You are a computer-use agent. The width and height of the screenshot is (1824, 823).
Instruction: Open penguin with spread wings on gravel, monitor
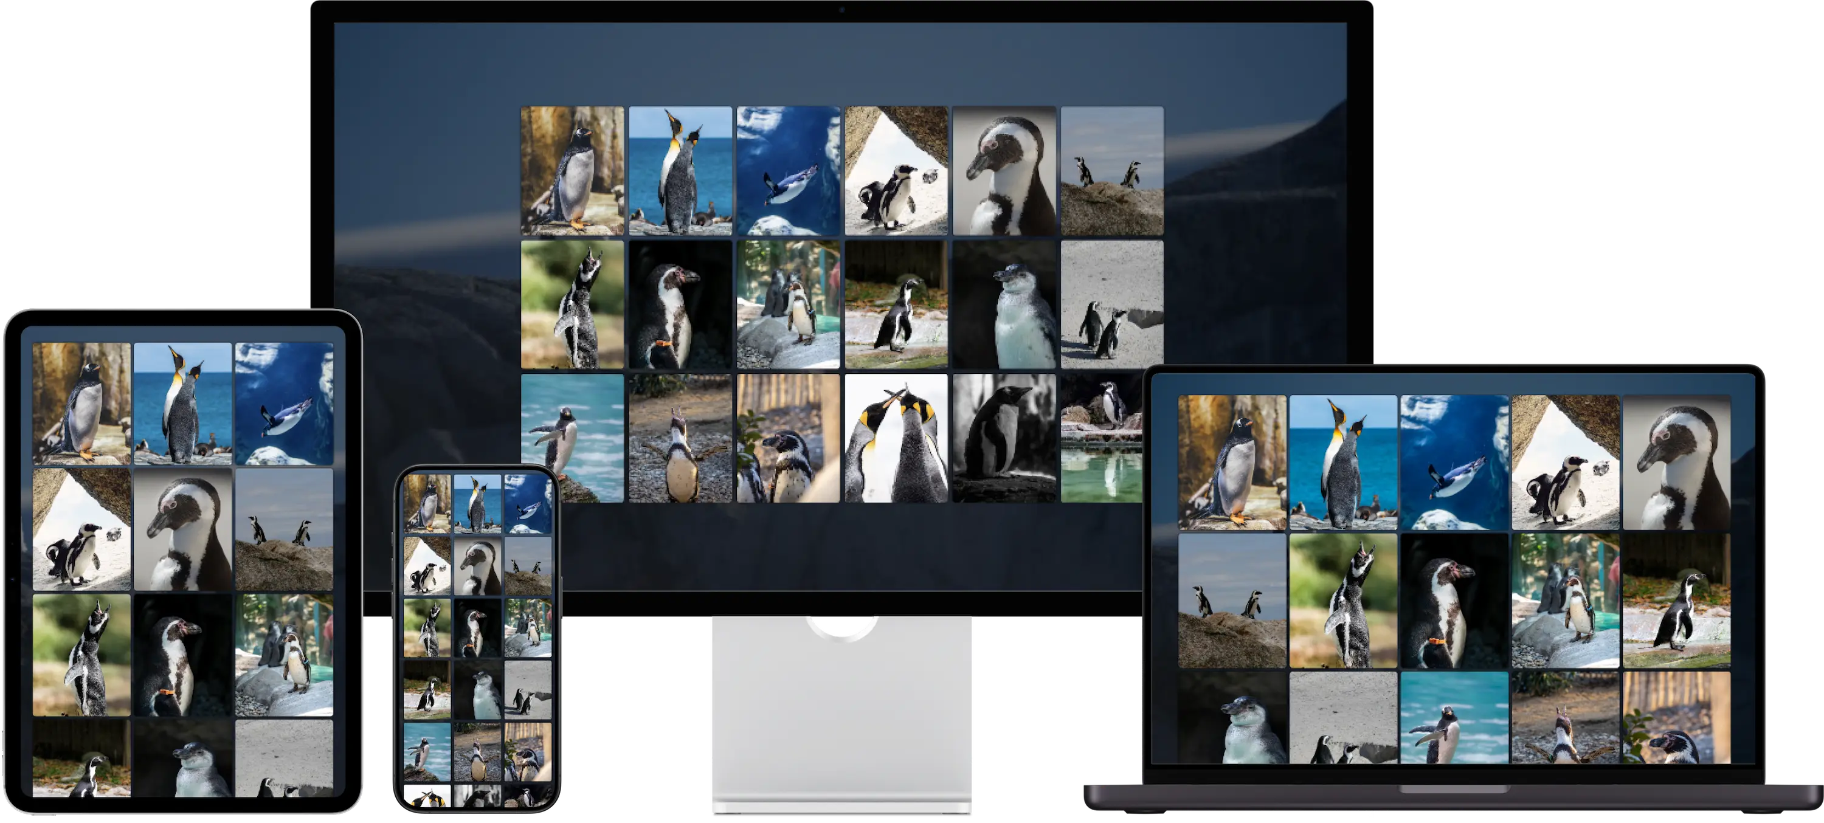[x=680, y=438]
